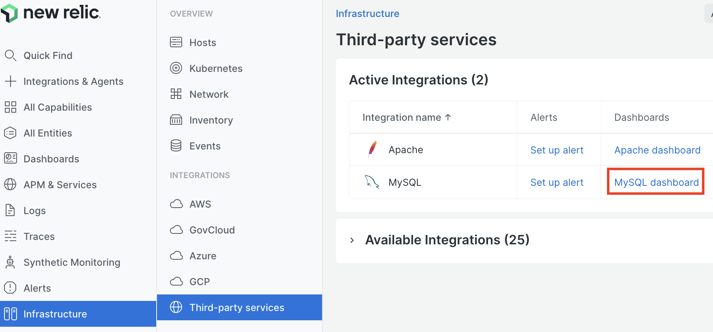Click the Network grid icon
This screenshot has width=713, height=332.
[176, 94]
